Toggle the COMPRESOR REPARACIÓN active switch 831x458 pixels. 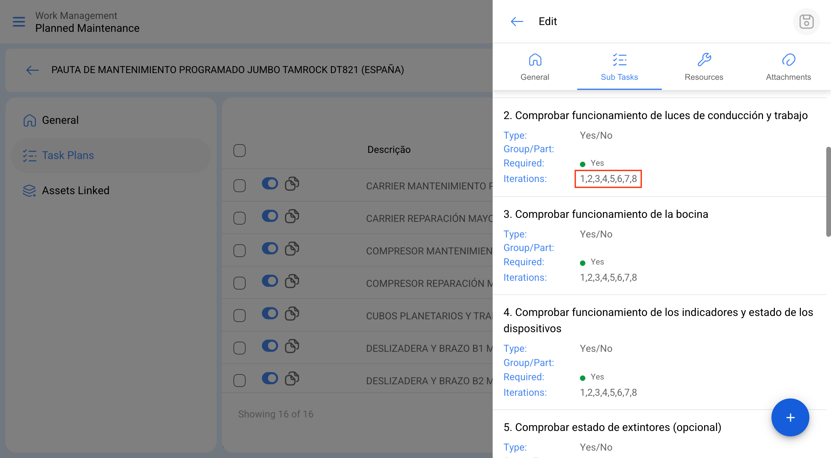(270, 281)
